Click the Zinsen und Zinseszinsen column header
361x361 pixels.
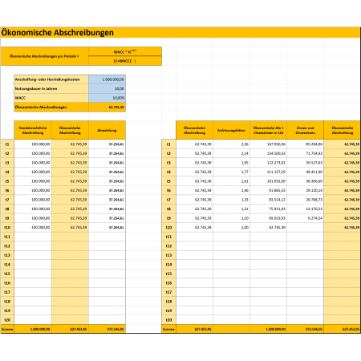[306, 130]
